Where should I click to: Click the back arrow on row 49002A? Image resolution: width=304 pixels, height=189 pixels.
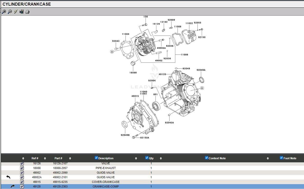[x=8, y=177]
